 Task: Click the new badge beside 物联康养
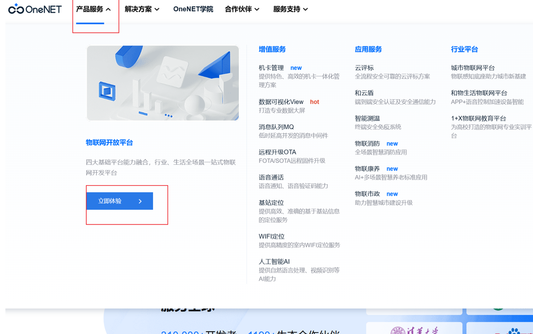(392, 169)
